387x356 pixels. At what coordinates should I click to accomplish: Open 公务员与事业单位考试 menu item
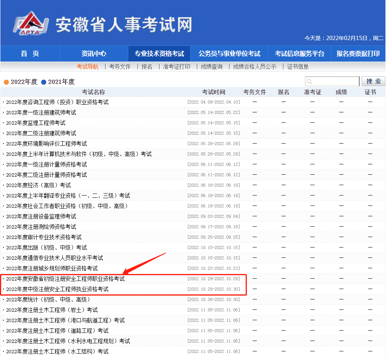click(229, 53)
